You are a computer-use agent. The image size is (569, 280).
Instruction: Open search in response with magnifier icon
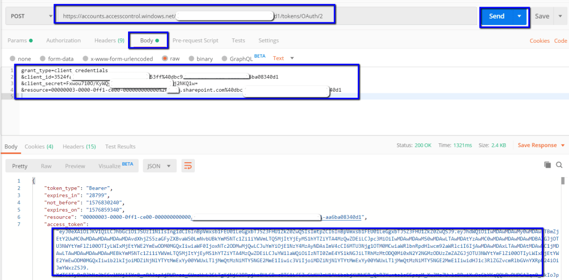(560, 165)
